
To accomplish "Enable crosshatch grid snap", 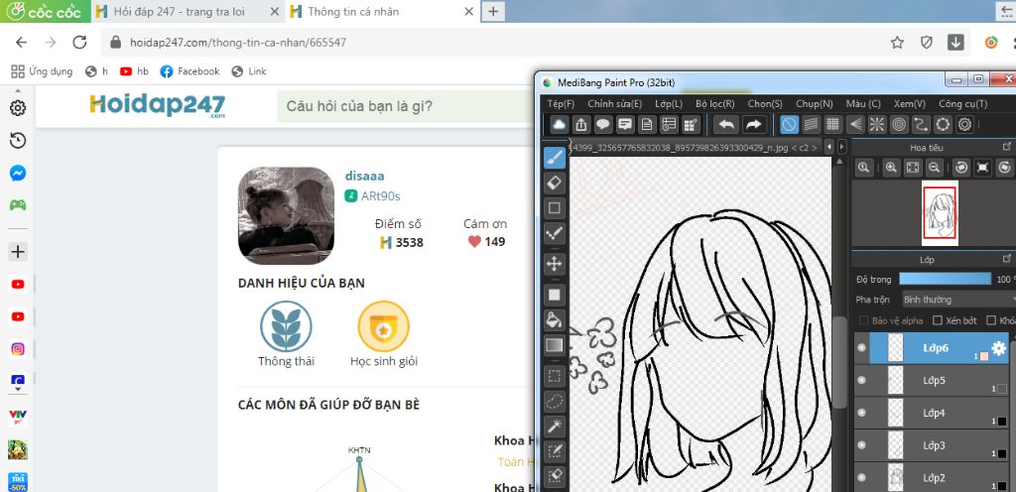I will click(832, 124).
